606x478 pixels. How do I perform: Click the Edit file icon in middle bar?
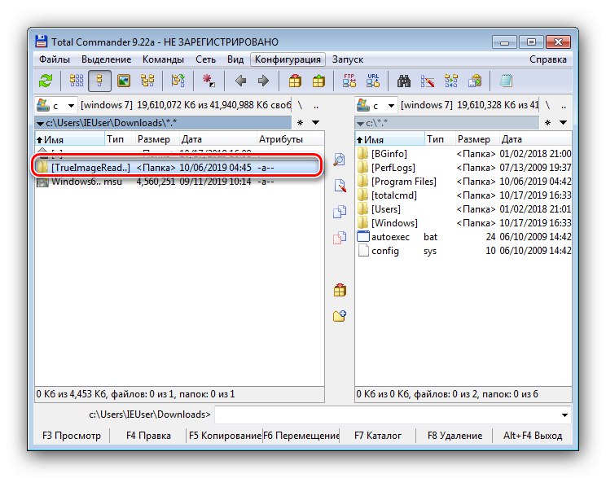(340, 186)
